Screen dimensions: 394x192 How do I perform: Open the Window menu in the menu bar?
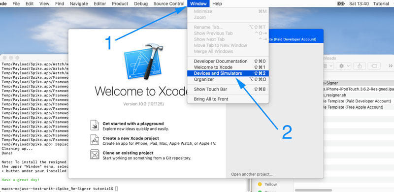tap(198, 3)
